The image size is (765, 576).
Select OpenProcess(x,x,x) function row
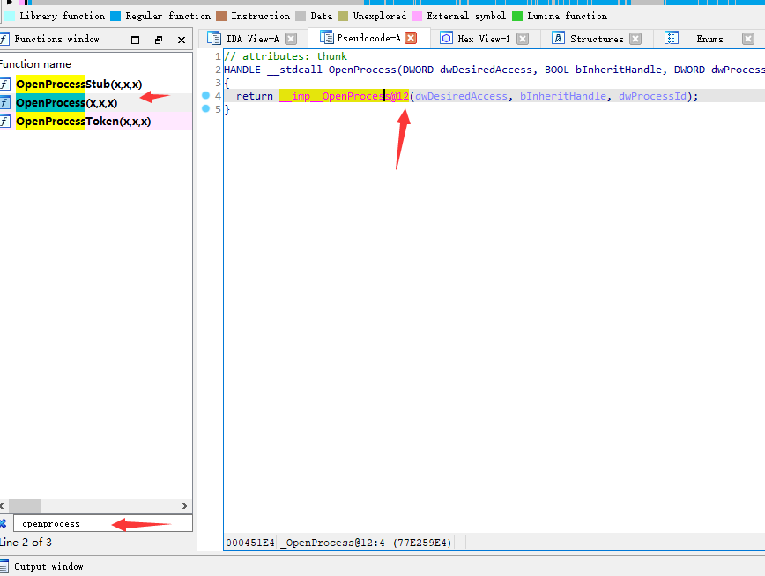[95, 102]
